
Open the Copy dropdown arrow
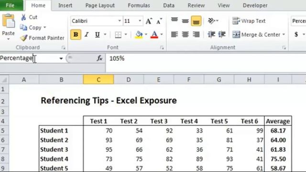coord(44,28)
